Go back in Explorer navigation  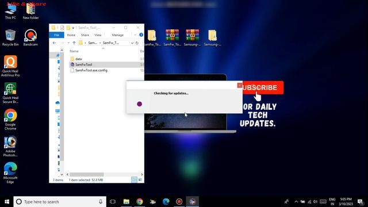click(x=55, y=43)
